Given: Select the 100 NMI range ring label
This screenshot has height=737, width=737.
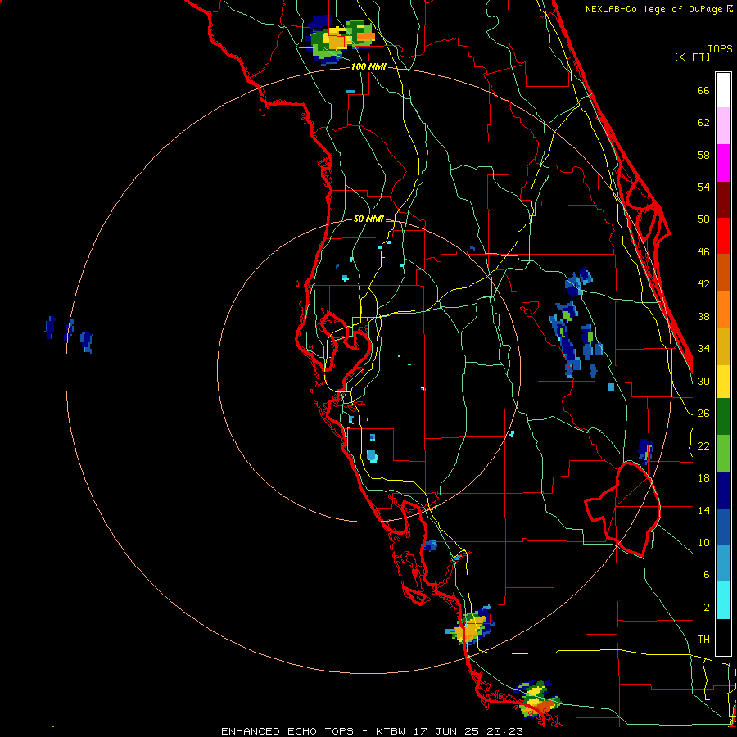Looking at the screenshot, I should tap(368, 67).
